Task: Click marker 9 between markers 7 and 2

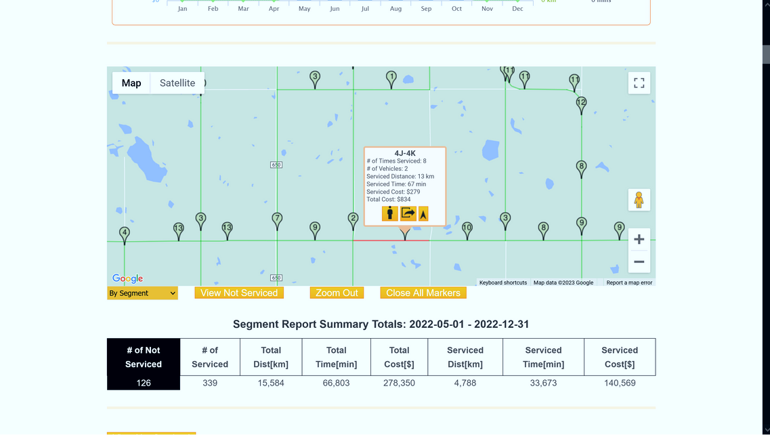Action: (x=316, y=230)
